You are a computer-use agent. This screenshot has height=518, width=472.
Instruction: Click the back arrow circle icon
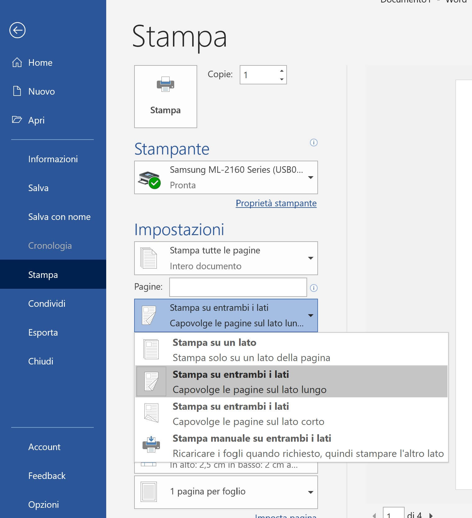click(17, 30)
